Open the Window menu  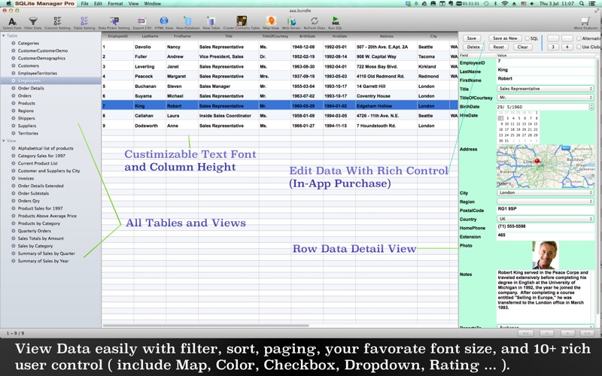(x=153, y=4)
